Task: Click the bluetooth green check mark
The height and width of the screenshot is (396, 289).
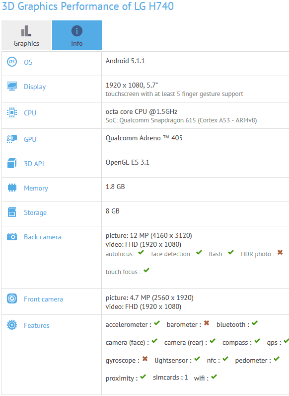Action: (x=255, y=323)
